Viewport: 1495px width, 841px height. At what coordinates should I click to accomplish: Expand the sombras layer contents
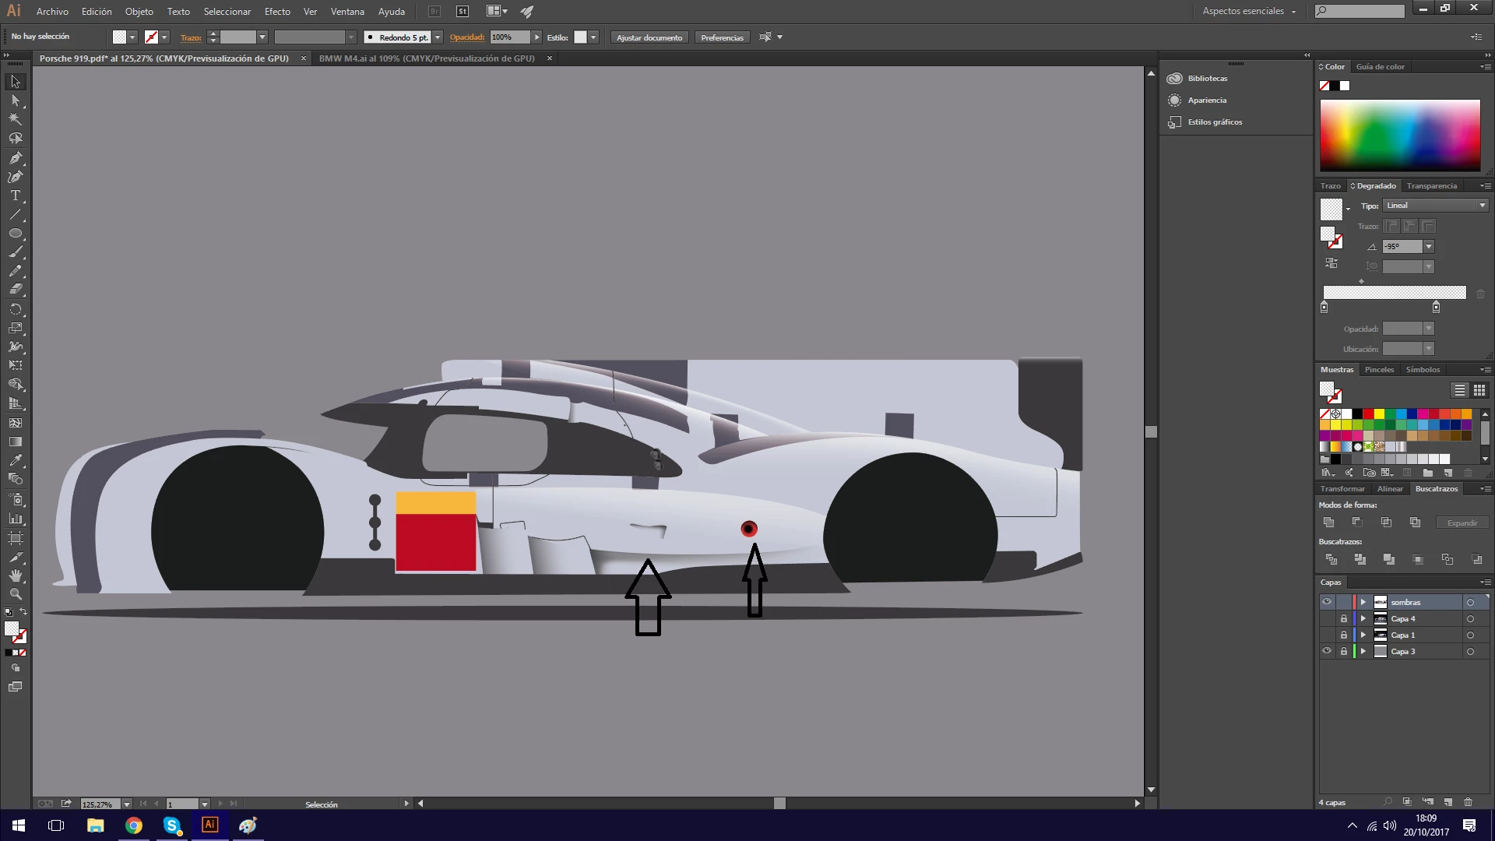(1363, 602)
